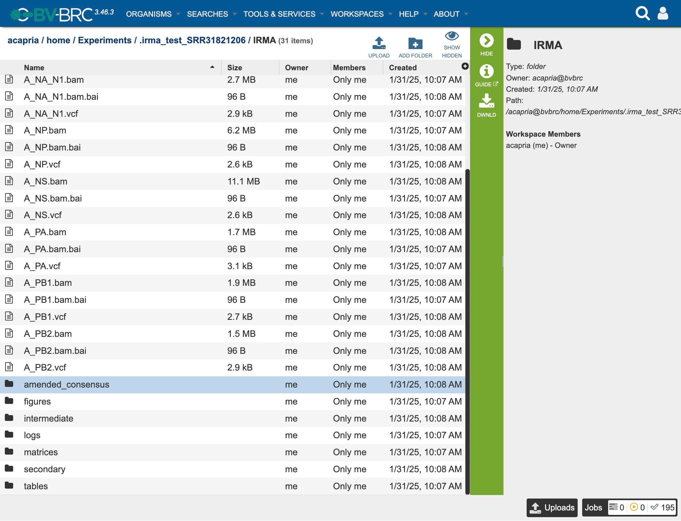The width and height of the screenshot is (681, 521).
Task: Open the Help menu
Action: [x=409, y=14]
